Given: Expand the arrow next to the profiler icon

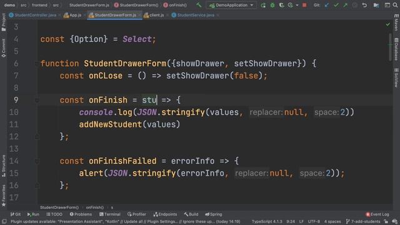Looking at the screenshot, I should pyautogui.click(x=297, y=6).
